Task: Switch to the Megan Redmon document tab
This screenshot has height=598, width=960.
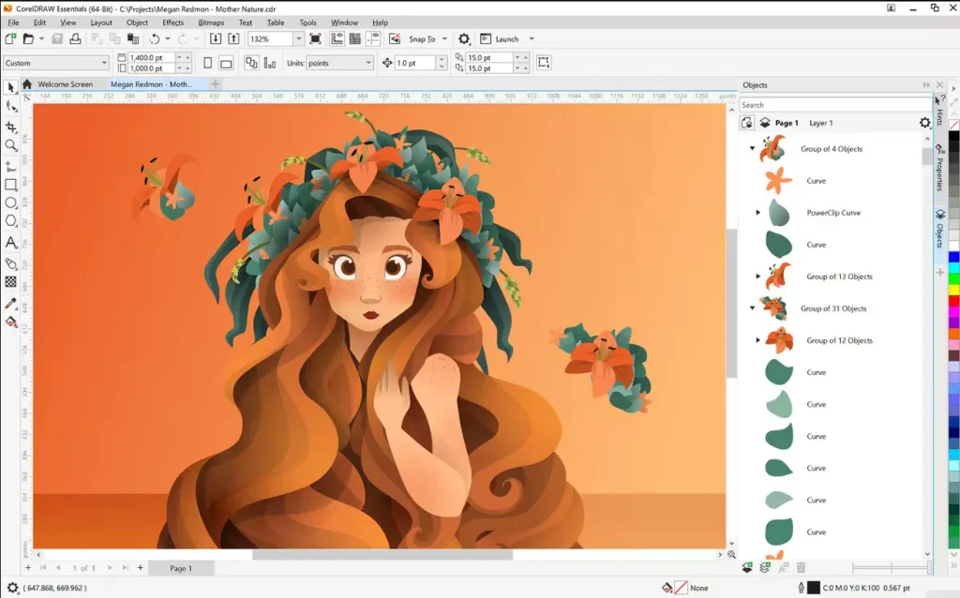Action: 151,83
